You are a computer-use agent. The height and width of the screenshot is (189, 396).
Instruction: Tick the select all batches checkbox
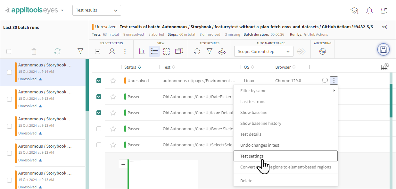(9, 52)
